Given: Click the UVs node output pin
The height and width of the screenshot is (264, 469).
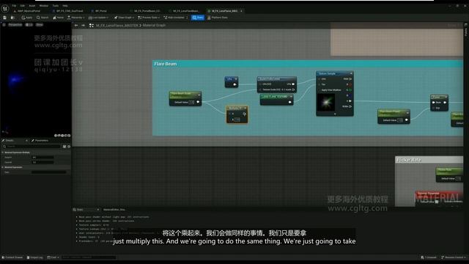Looking at the screenshot, I should click(234, 84).
